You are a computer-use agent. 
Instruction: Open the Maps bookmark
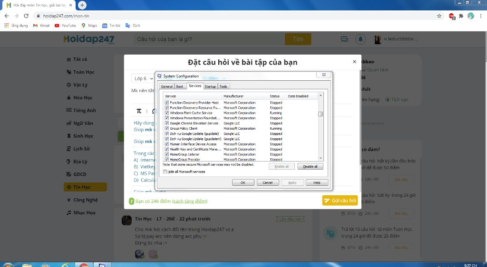click(89, 26)
